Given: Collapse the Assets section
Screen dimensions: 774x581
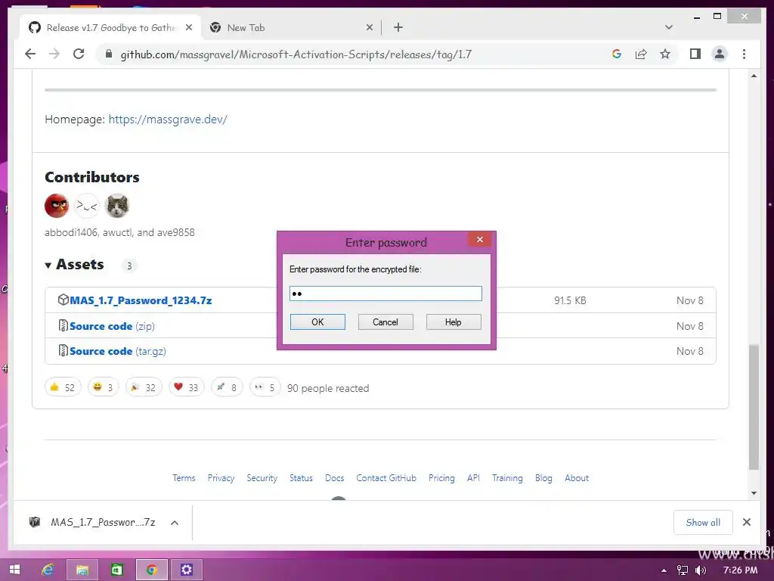Looking at the screenshot, I should tap(75, 265).
